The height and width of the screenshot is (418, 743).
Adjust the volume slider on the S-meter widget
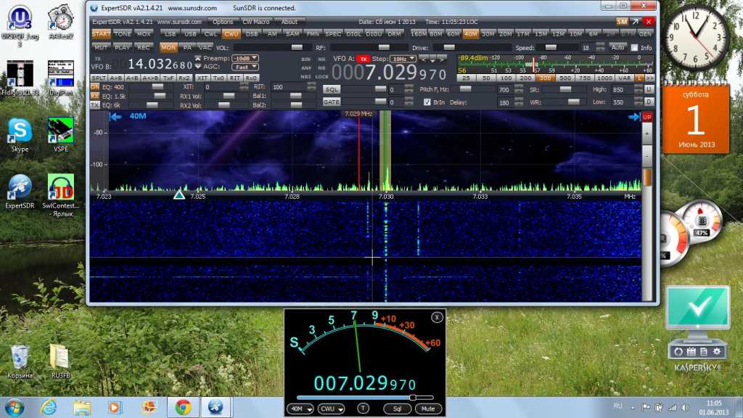365,398
